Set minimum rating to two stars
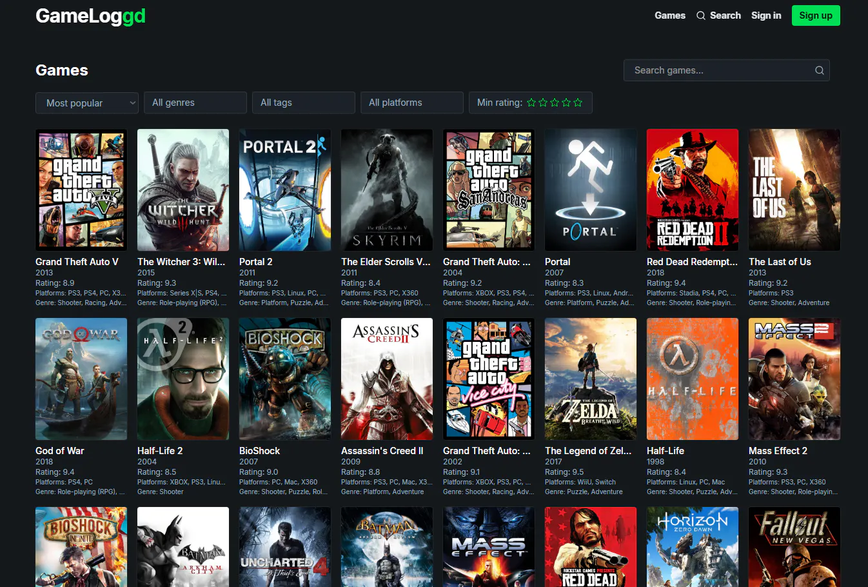The image size is (868, 587). pyautogui.click(x=543, y=103)
